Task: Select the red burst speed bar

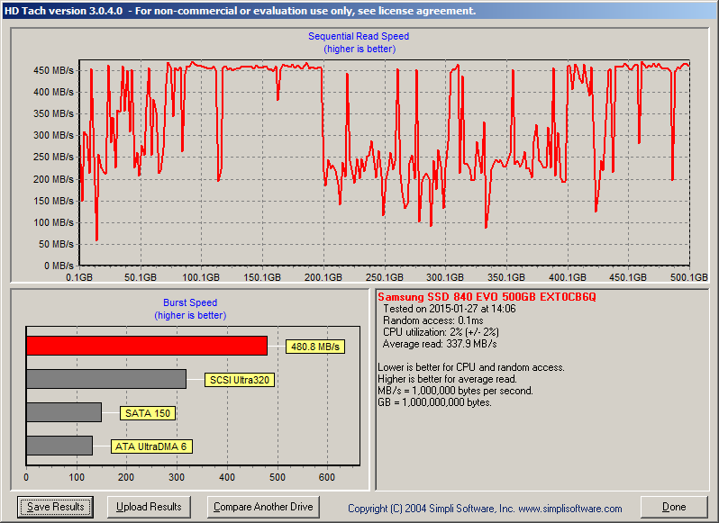Action: pos(147,346)
